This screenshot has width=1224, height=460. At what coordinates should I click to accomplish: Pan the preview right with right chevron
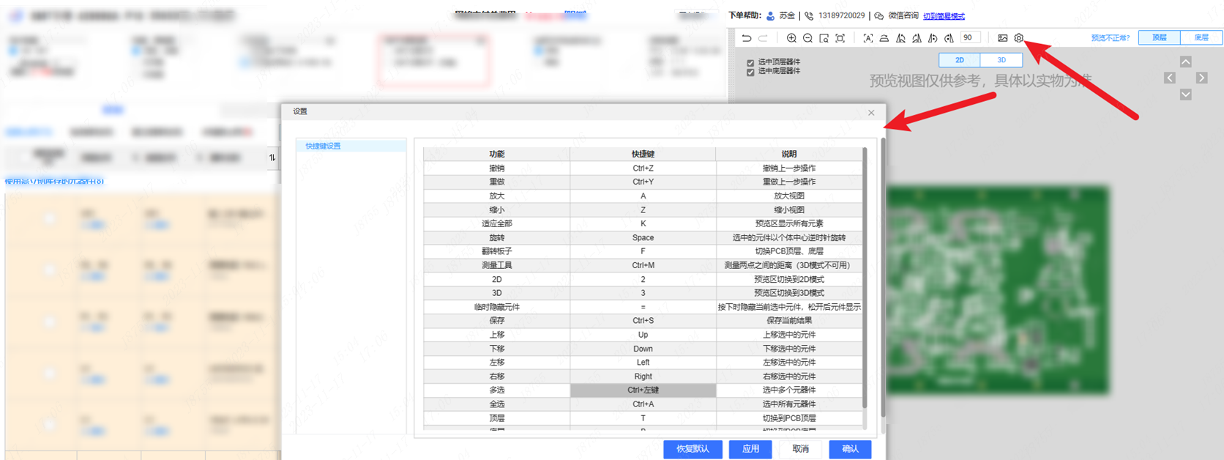[x=1201, y=78]
